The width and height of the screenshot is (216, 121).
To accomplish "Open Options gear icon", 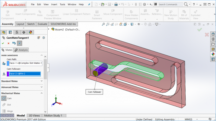I will [x=144, y=4].
